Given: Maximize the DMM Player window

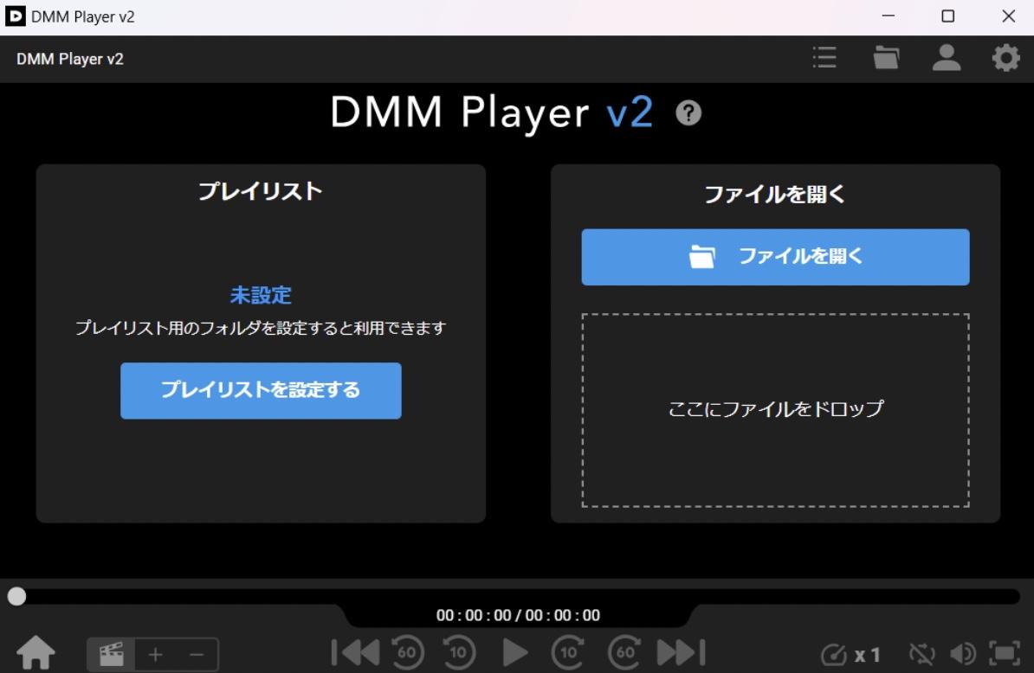Looking at the screenshot, I should pos(947,16).
